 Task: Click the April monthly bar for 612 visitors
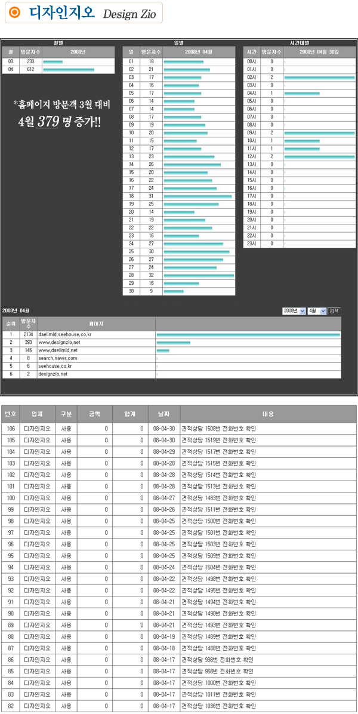69,70
